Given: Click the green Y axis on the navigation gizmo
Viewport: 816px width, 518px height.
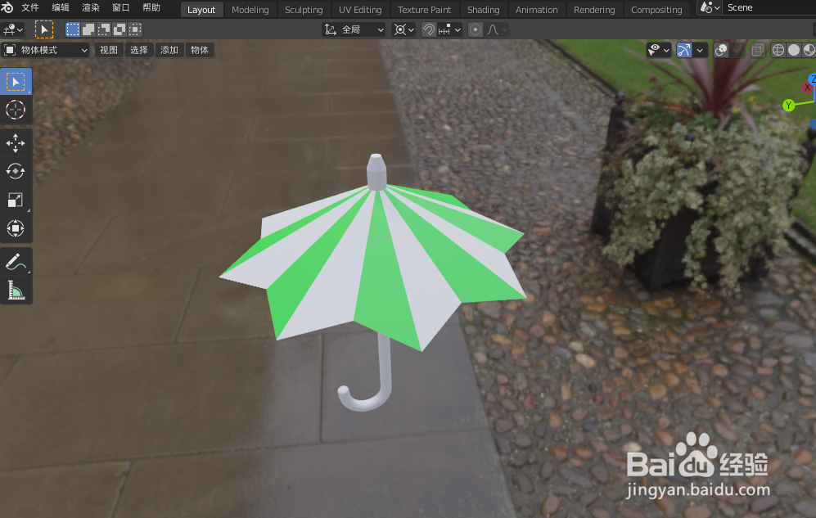Looking at the screenshot, I should [x=787, y=105].
